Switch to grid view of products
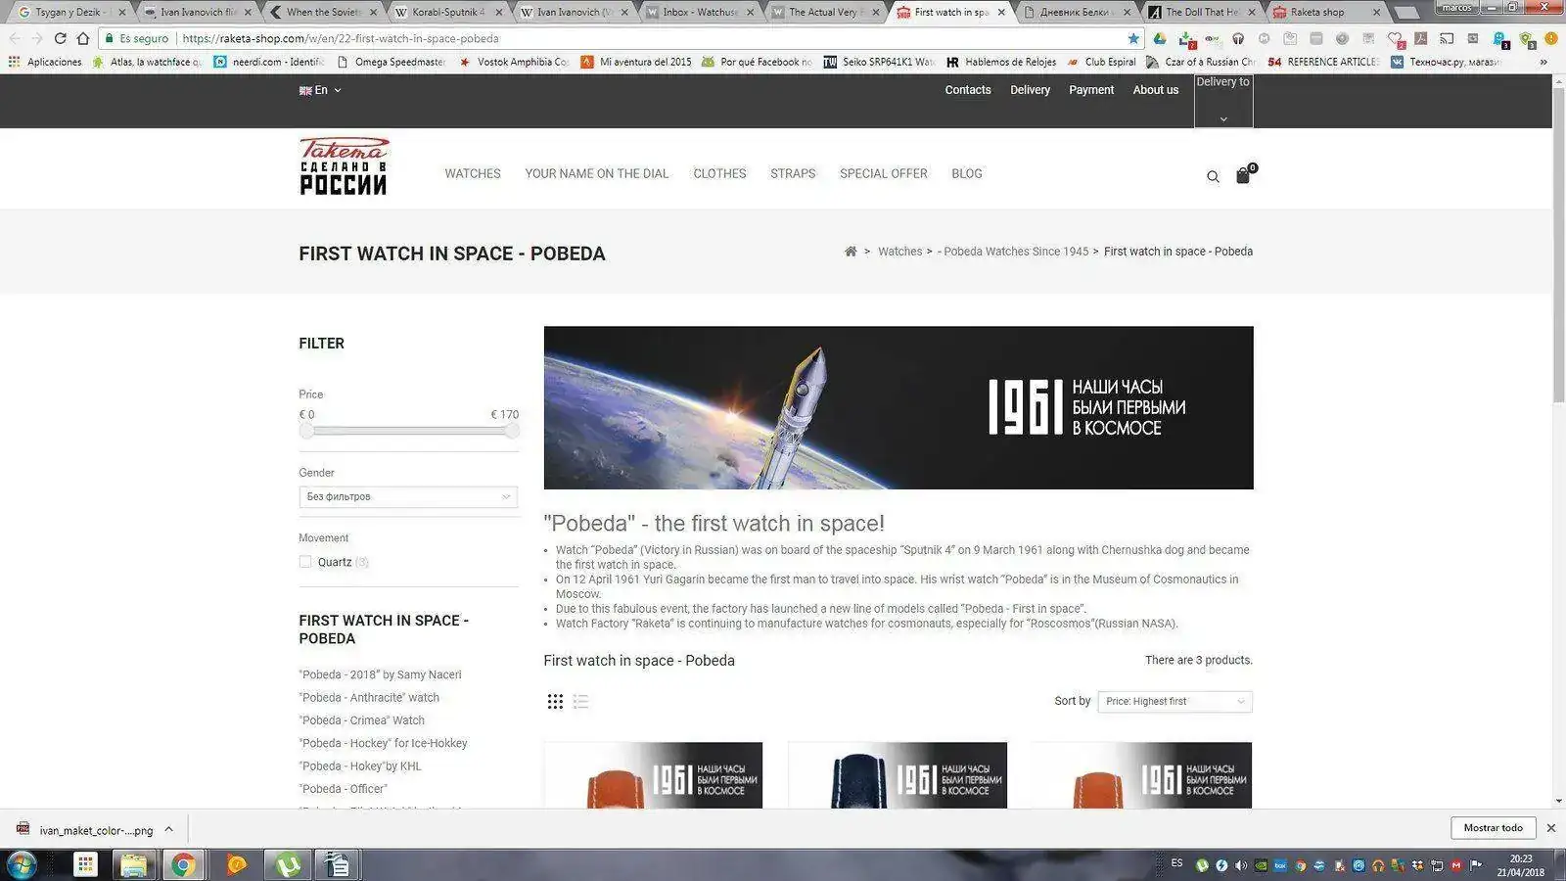Viewport: 1566px width, 881px height. pyautogui.click(x=555, y=702)
